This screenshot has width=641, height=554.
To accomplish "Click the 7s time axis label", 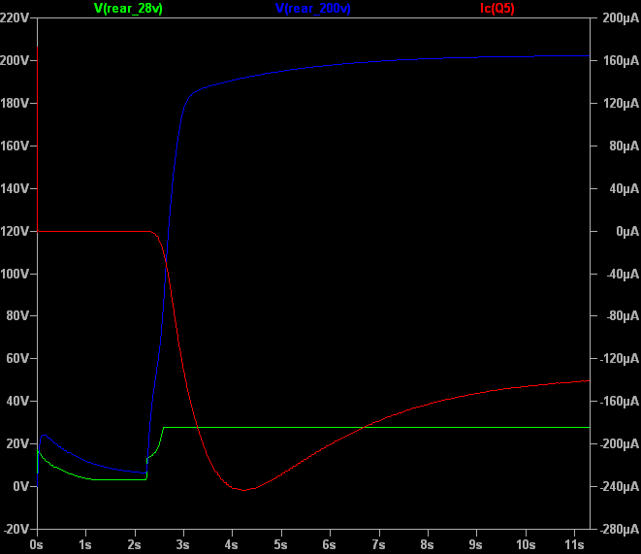I will click(378, 544).
